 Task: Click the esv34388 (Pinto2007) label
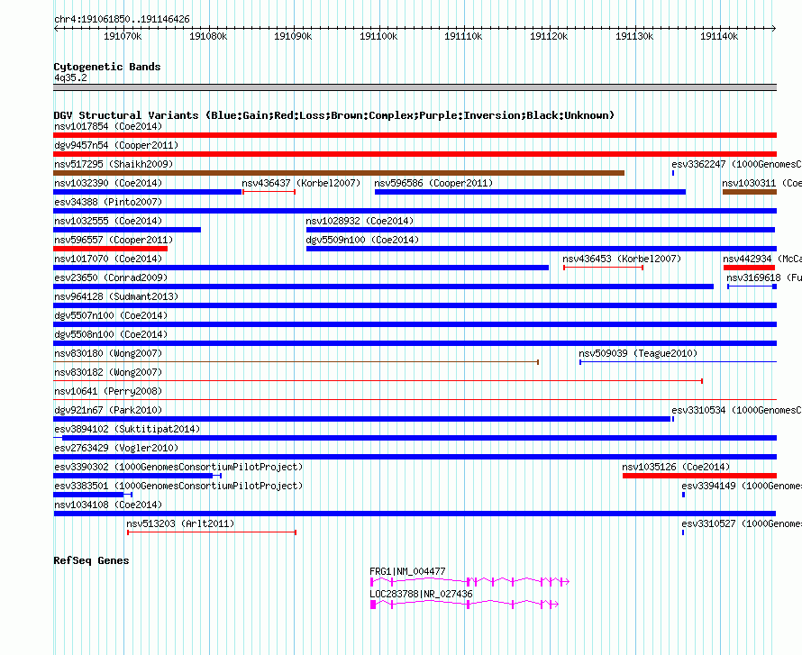coord(108,202)
